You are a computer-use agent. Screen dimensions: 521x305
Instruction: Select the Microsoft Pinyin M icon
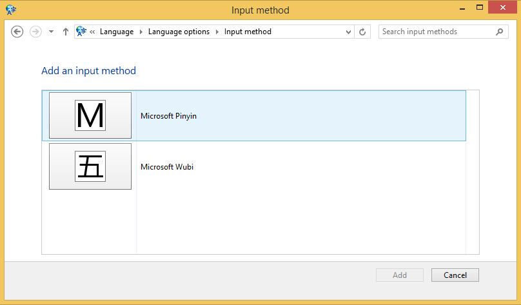coord(90,115)
